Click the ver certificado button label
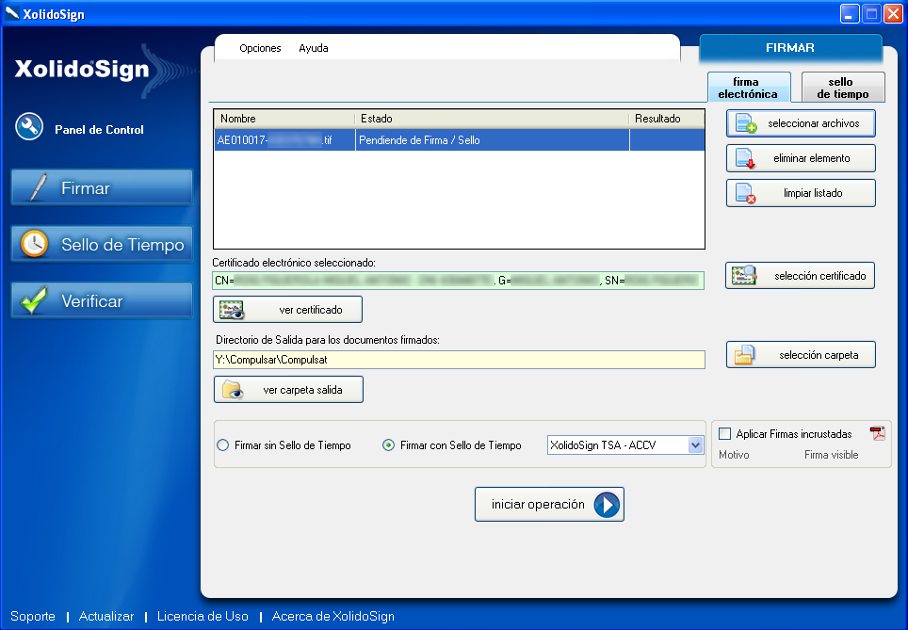908x630 pixels. (311, 310)
